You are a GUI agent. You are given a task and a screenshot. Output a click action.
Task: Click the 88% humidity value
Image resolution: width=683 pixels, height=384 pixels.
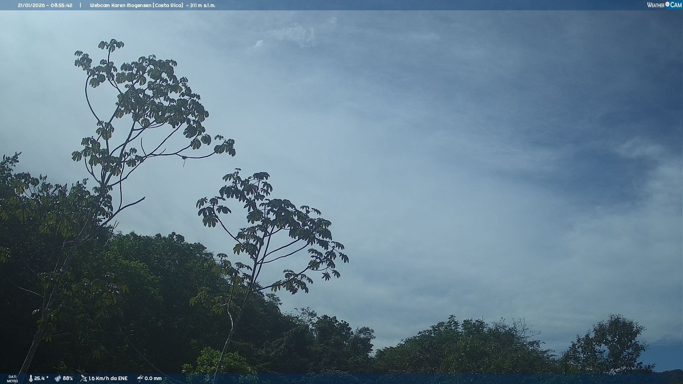(68, 378)
